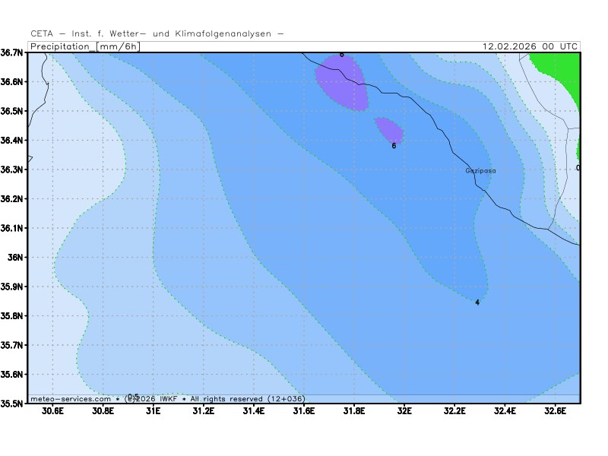Click the contour label 0 at right edge
The image size is (608, 456).
578,168
